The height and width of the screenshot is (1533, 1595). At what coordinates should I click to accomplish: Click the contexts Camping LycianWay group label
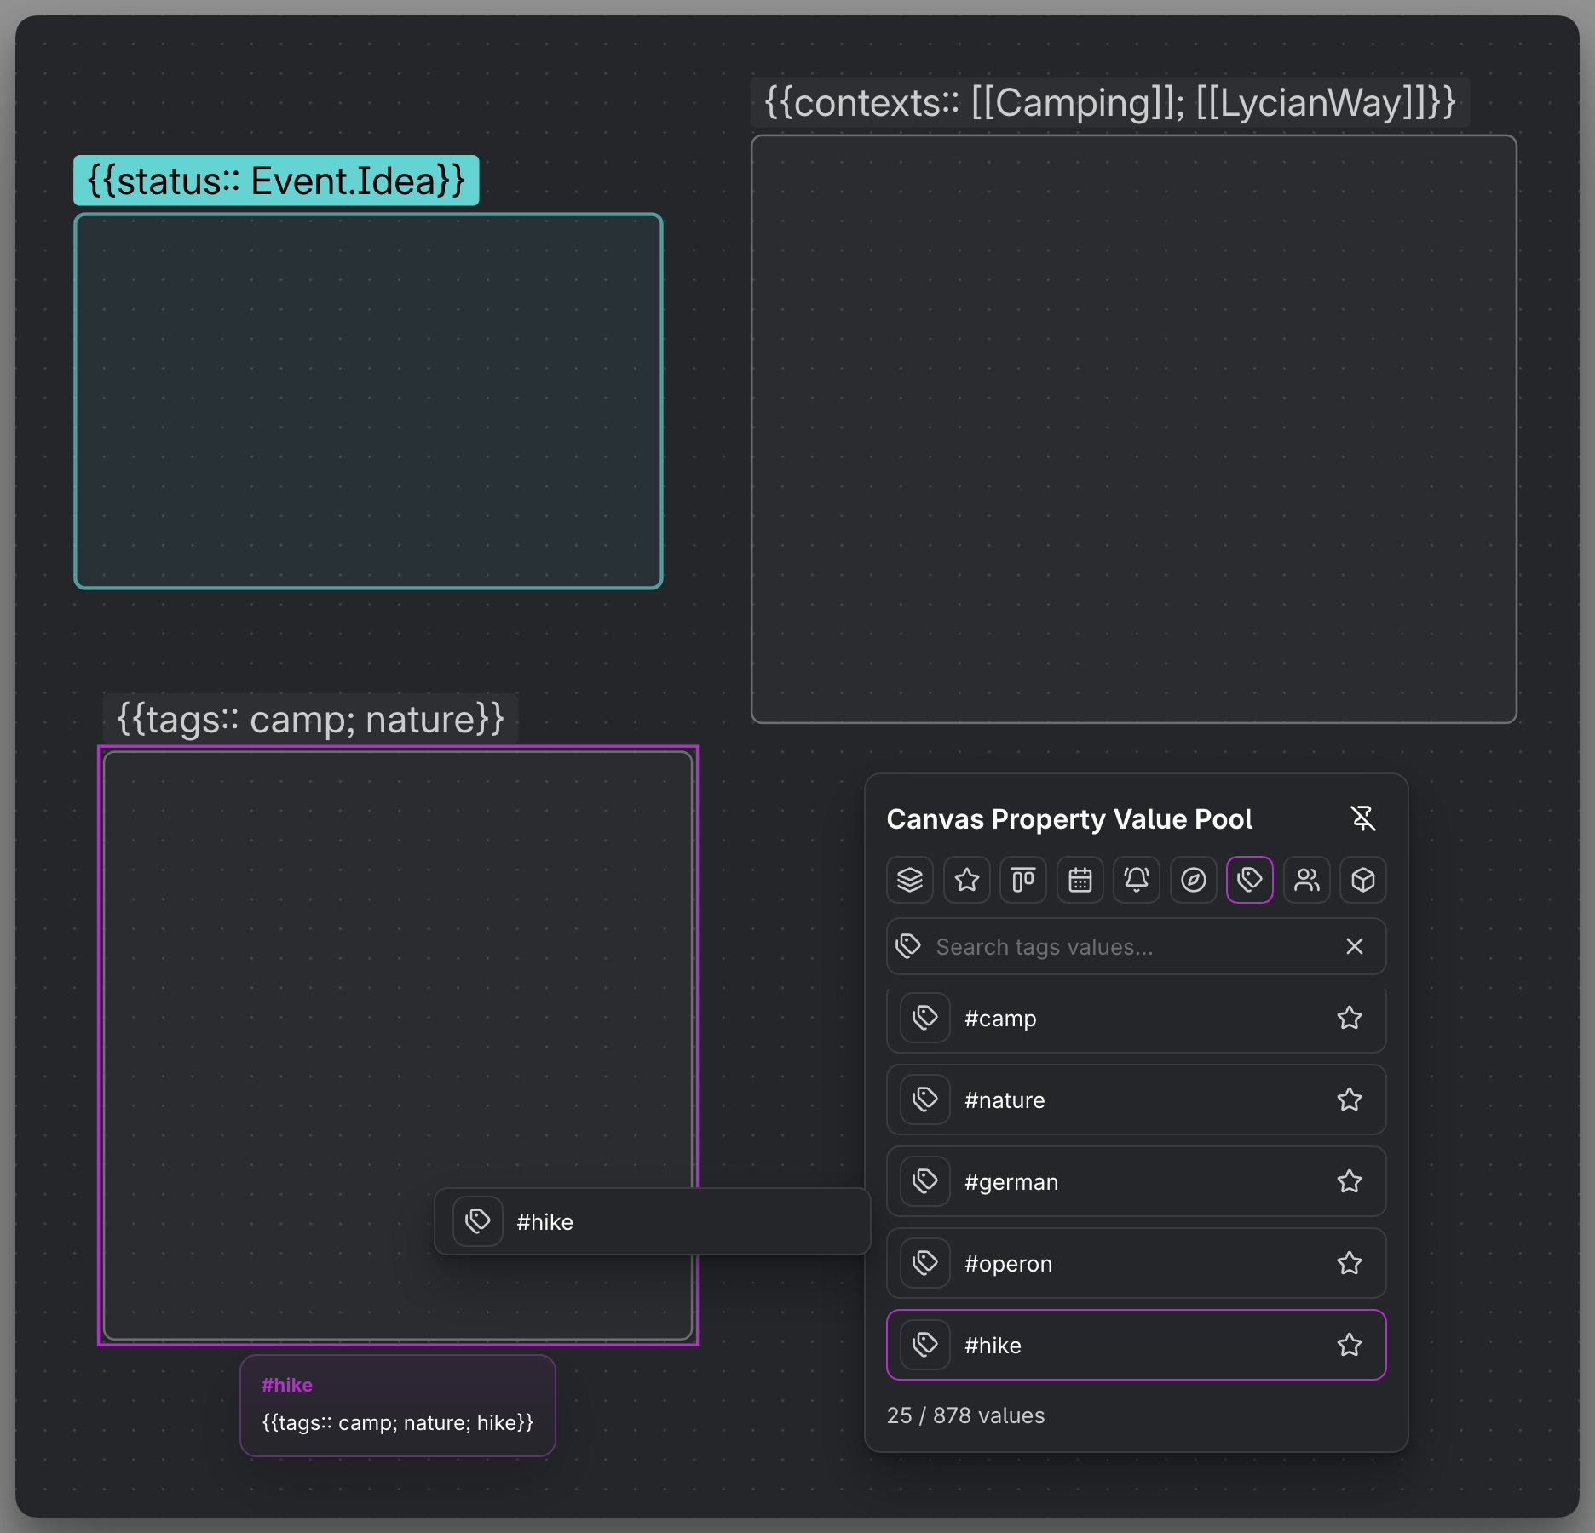(x=1110, y=103)
